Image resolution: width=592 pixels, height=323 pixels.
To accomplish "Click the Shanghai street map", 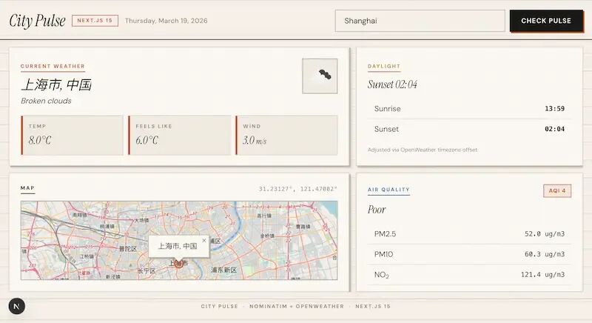I will coord(179,241).
